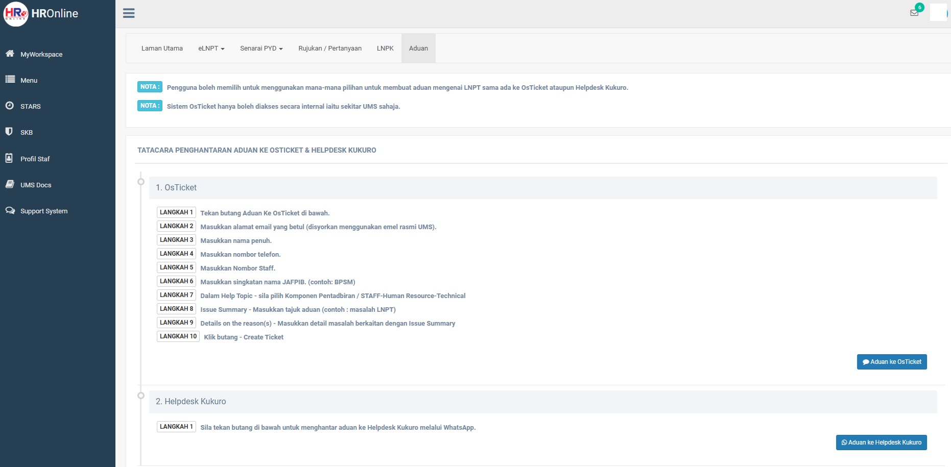Viewport: 951px width, 467px height.
Task: Expand the eLNPT dropdown menu
Action: click(x=211, y=48)
